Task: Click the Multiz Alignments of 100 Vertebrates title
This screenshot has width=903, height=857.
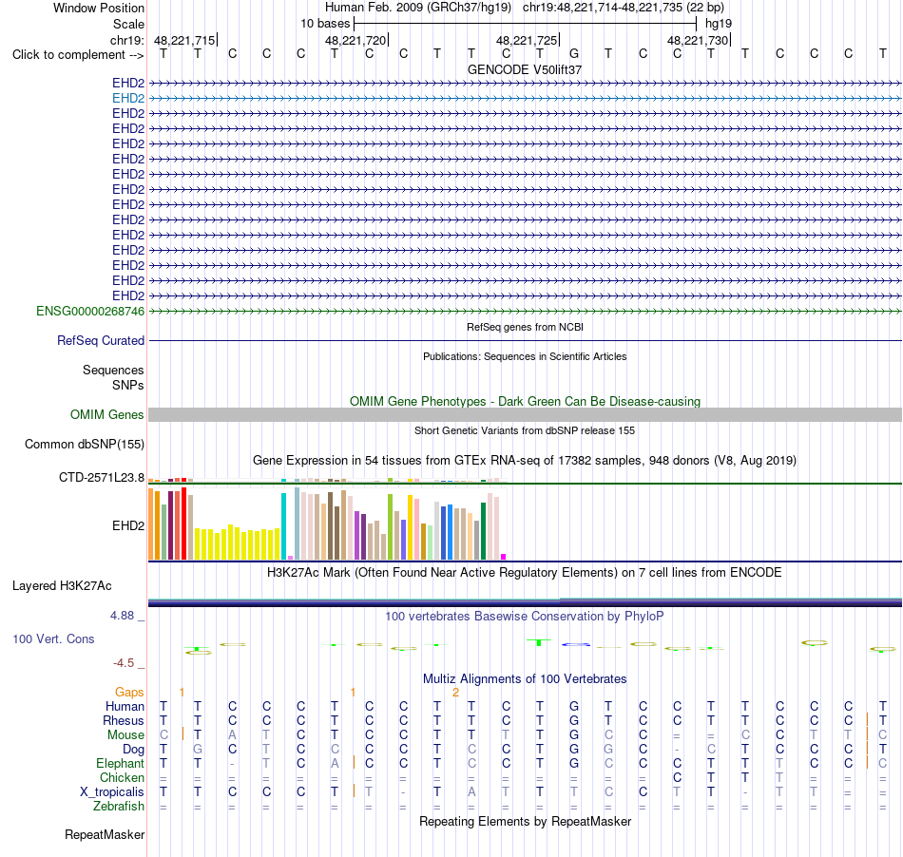Action: click(x=525, y=679)
